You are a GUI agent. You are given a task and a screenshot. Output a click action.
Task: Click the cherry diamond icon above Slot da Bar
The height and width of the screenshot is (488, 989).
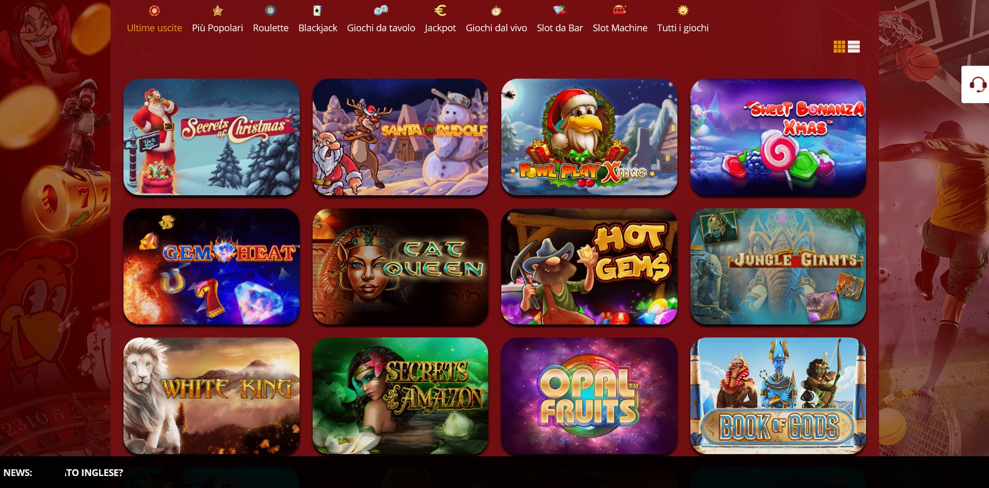pyautogui.click(x=560, y=10)
